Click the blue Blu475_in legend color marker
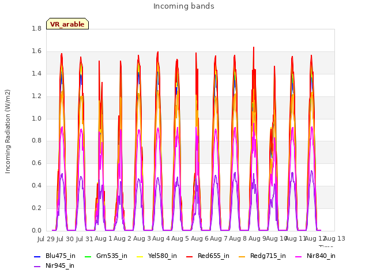The height and width of the screenshot is (277, 369). [37, 256]
